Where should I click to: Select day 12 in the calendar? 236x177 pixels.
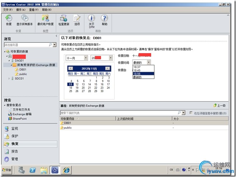pyautogui.click(x=77, y=84)
